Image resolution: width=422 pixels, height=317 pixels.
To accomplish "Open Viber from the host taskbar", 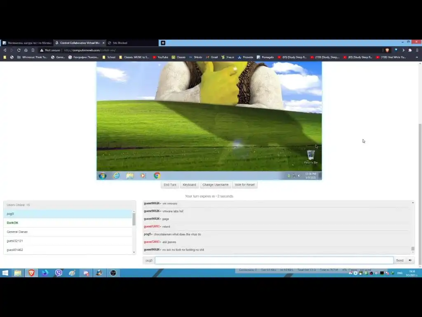I will (59, 273).
